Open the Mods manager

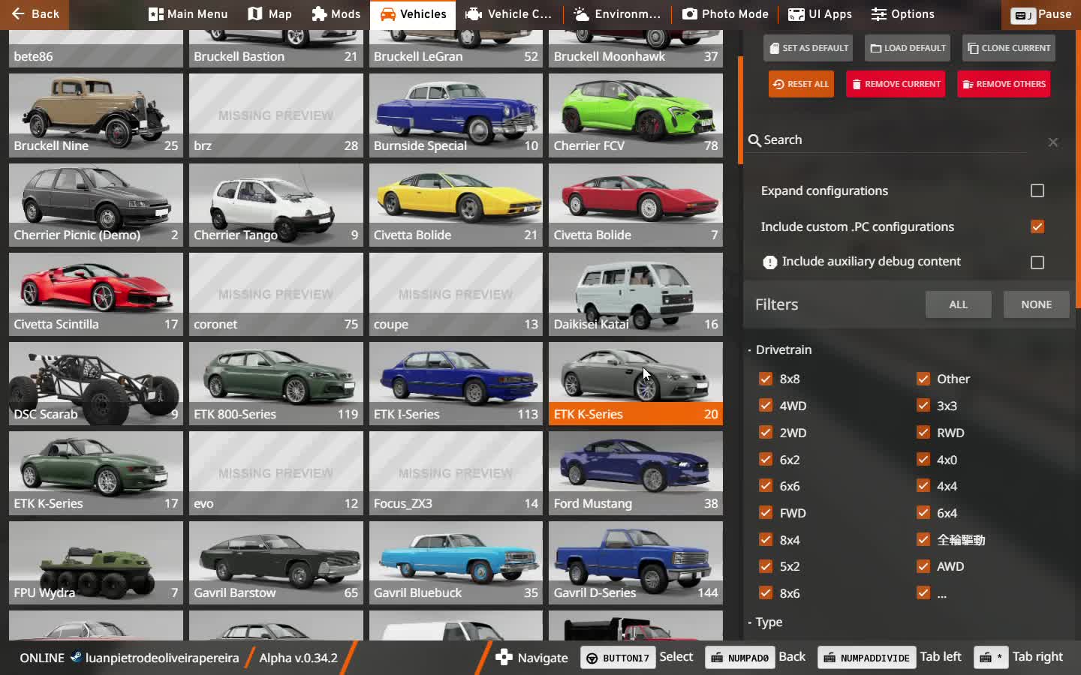pyautogui.click(x=336, y=13)
